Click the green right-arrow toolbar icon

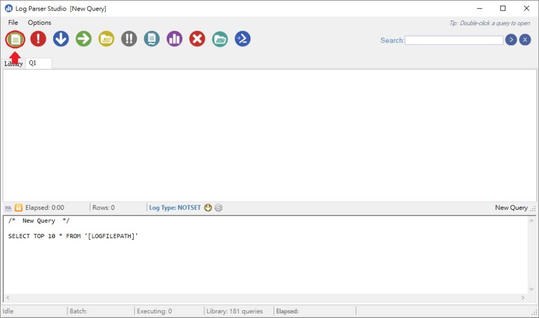(84, 39)
